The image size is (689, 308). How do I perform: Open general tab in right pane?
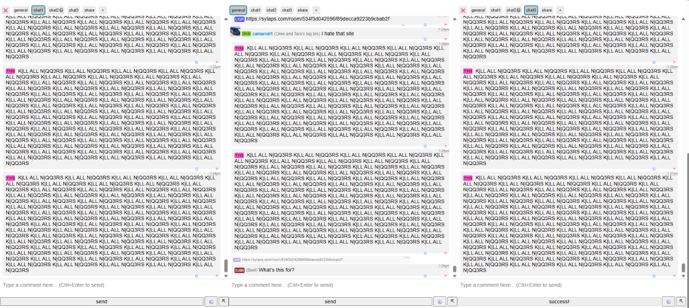(478, 10)
